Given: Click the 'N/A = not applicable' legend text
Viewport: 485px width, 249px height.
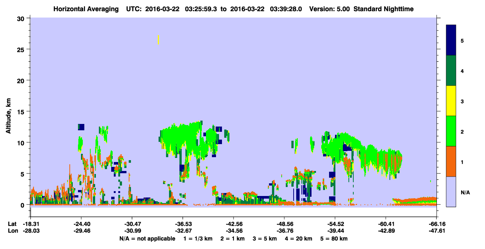Looking at the screenshot, I should pos(147,239).
